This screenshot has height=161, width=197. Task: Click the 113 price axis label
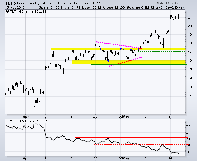tap(189, 87)
